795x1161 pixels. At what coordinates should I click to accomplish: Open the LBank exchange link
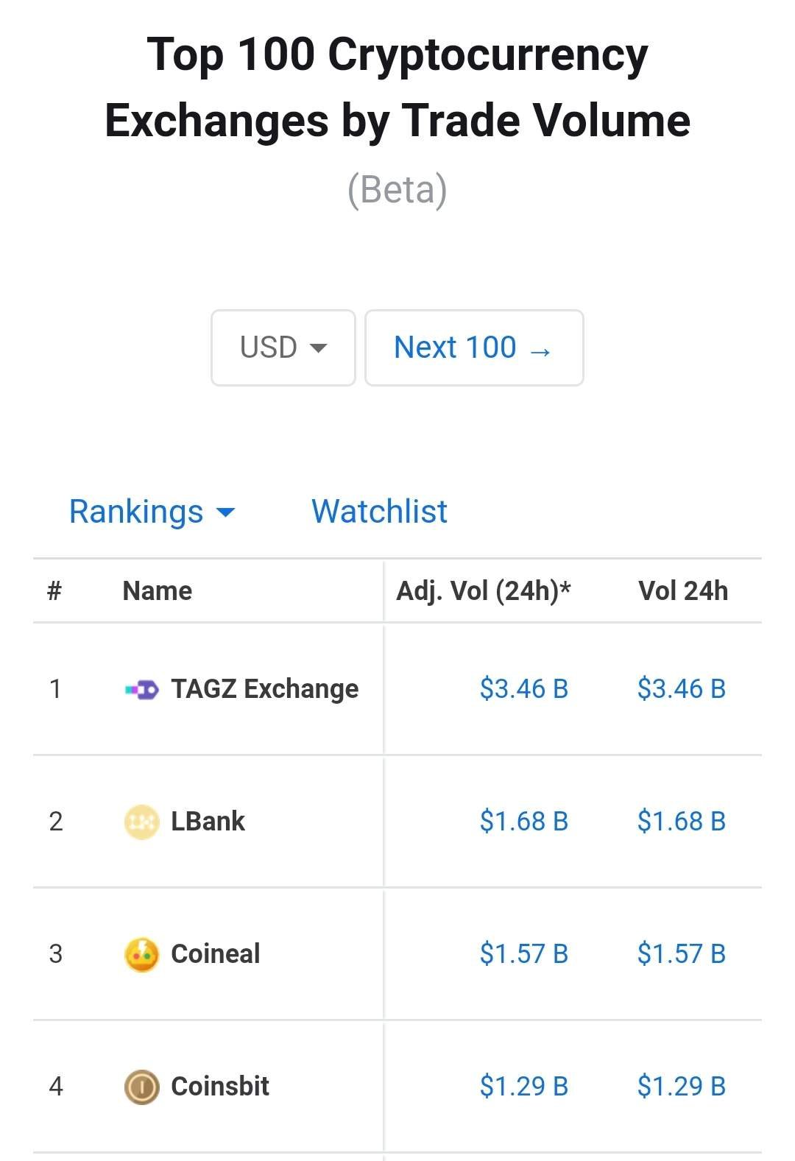208,822
